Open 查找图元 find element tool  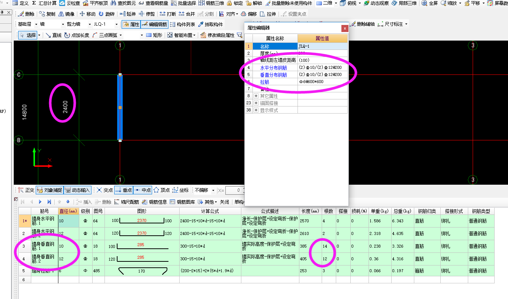point(123,3)
